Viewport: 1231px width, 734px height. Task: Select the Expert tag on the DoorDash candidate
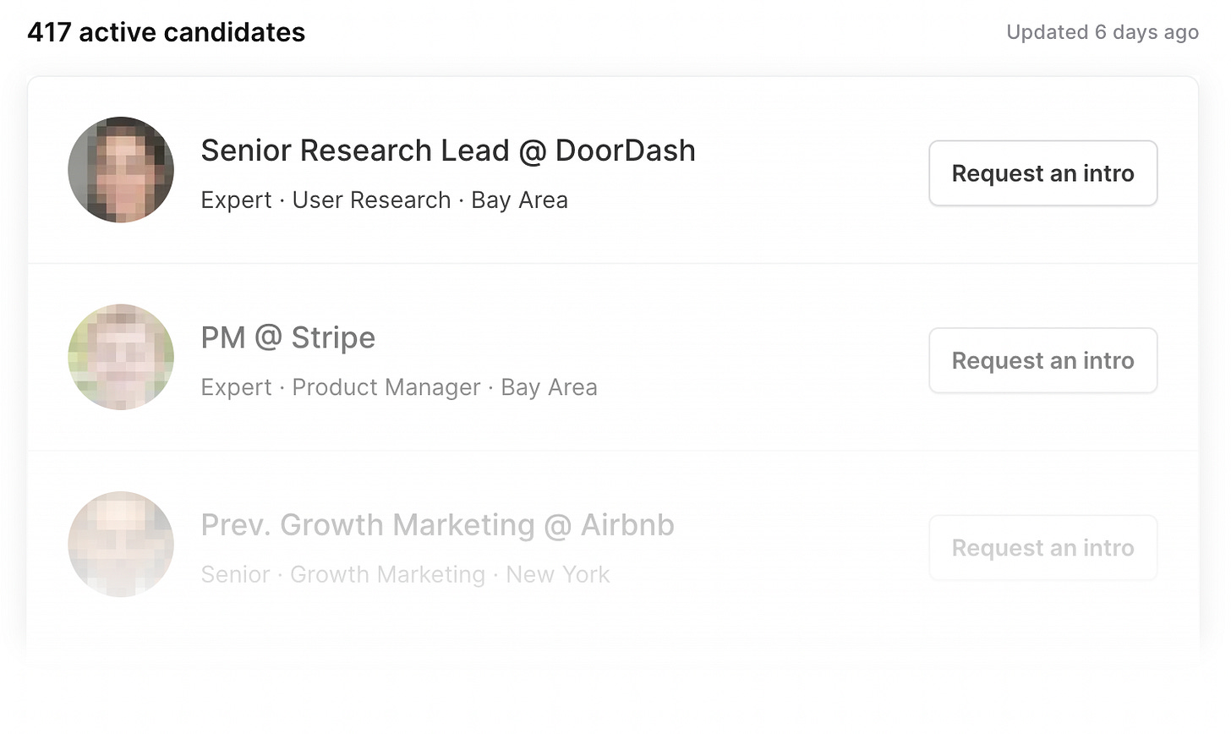point(236,200)
